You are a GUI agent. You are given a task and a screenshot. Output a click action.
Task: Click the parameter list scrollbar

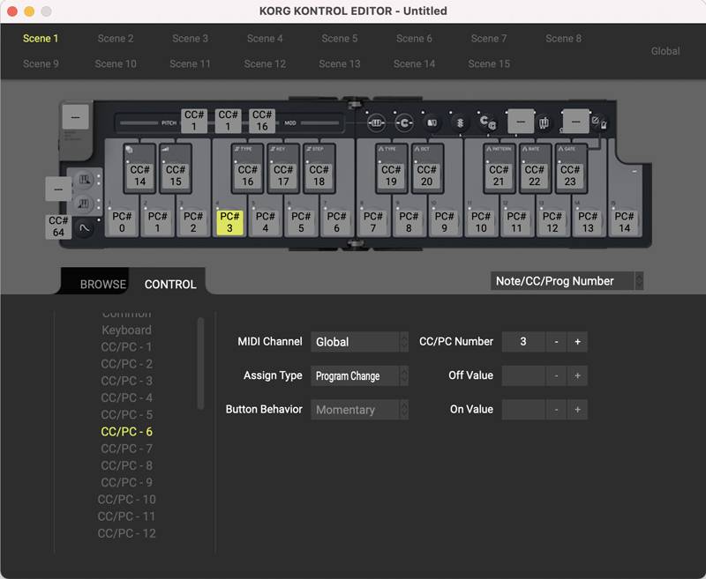[201, 339]
